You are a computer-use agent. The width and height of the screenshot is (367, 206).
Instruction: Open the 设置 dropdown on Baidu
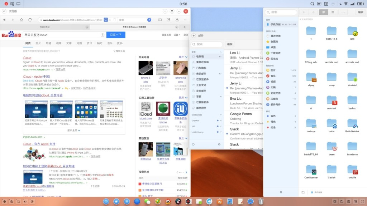[x=177, y=35]
